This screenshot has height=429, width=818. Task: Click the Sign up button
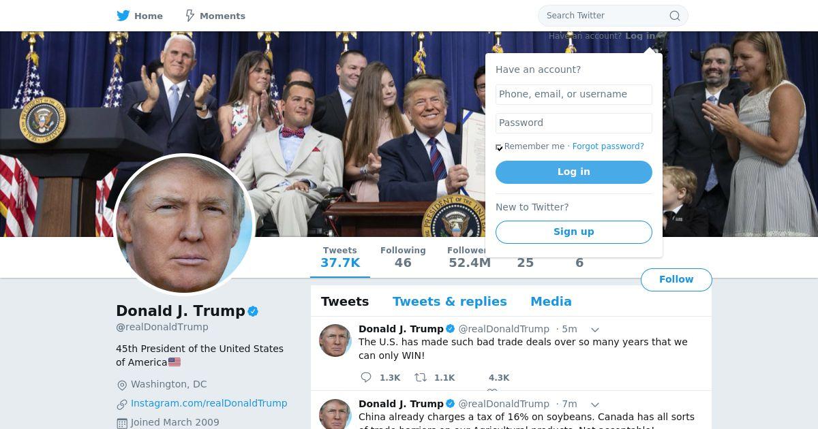[574, 232]
